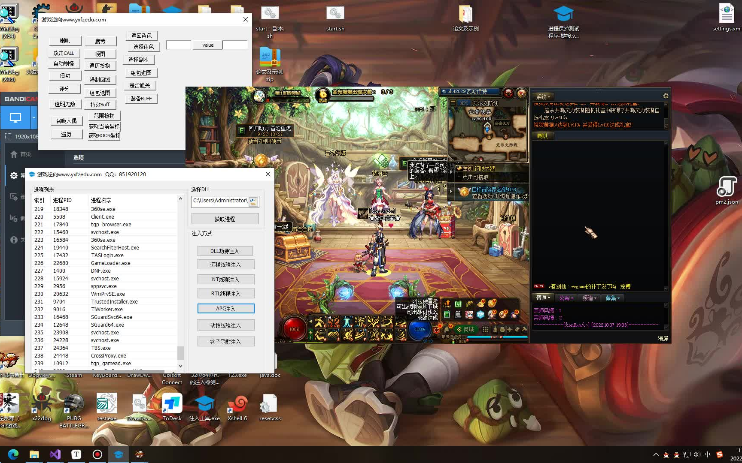Click the 自动刷怪 button
Viewport: 742px width, 463px height.
(64, 63)
